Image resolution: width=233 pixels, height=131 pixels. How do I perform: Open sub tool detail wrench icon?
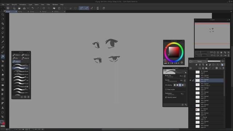[x=186, y=105]
